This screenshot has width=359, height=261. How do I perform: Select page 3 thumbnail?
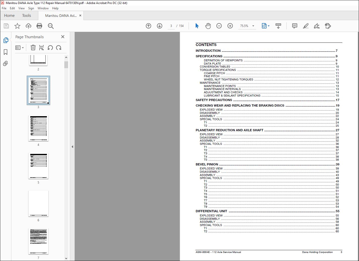[x=38, y=90]
